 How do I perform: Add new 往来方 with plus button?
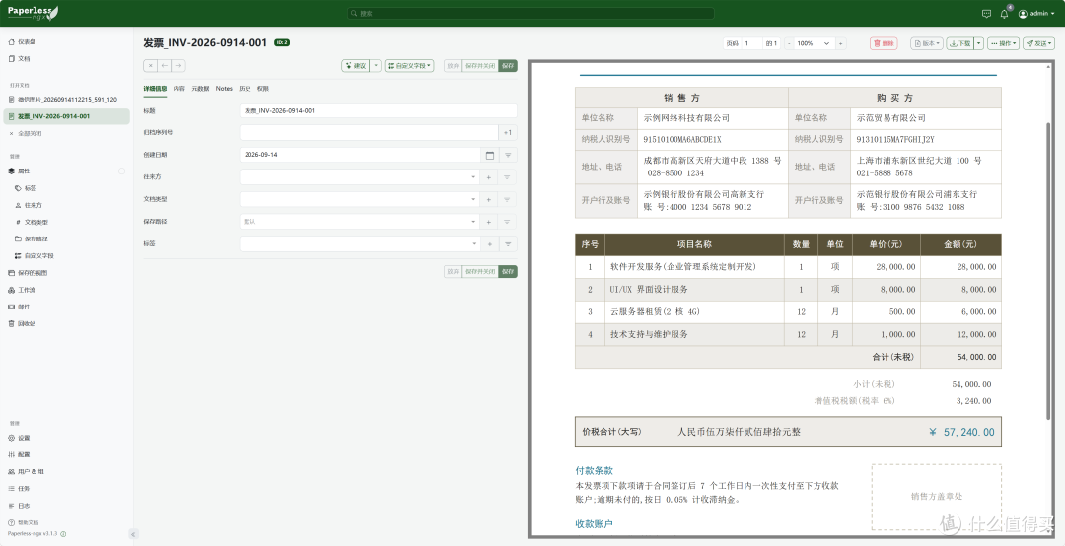489,177
